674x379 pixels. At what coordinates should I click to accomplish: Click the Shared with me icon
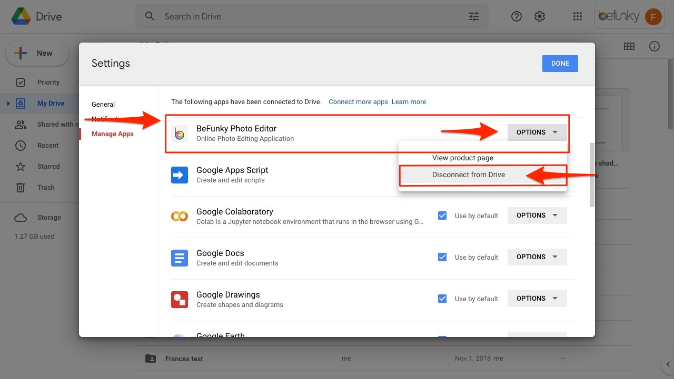(x=21, y=125)
